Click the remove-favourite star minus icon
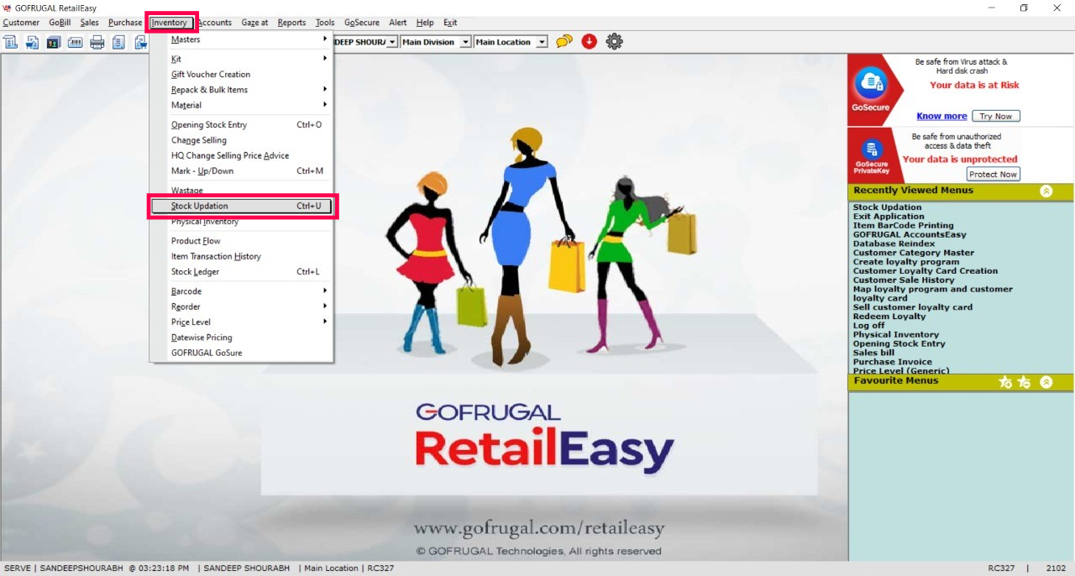 (x=1024, y=382)
